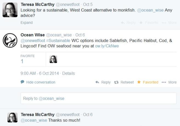This screenshot has width=180, height=126.
Task: Click the Oct 6 timestamp on Ocean Wise tweet
Action: tap(80, 35)
